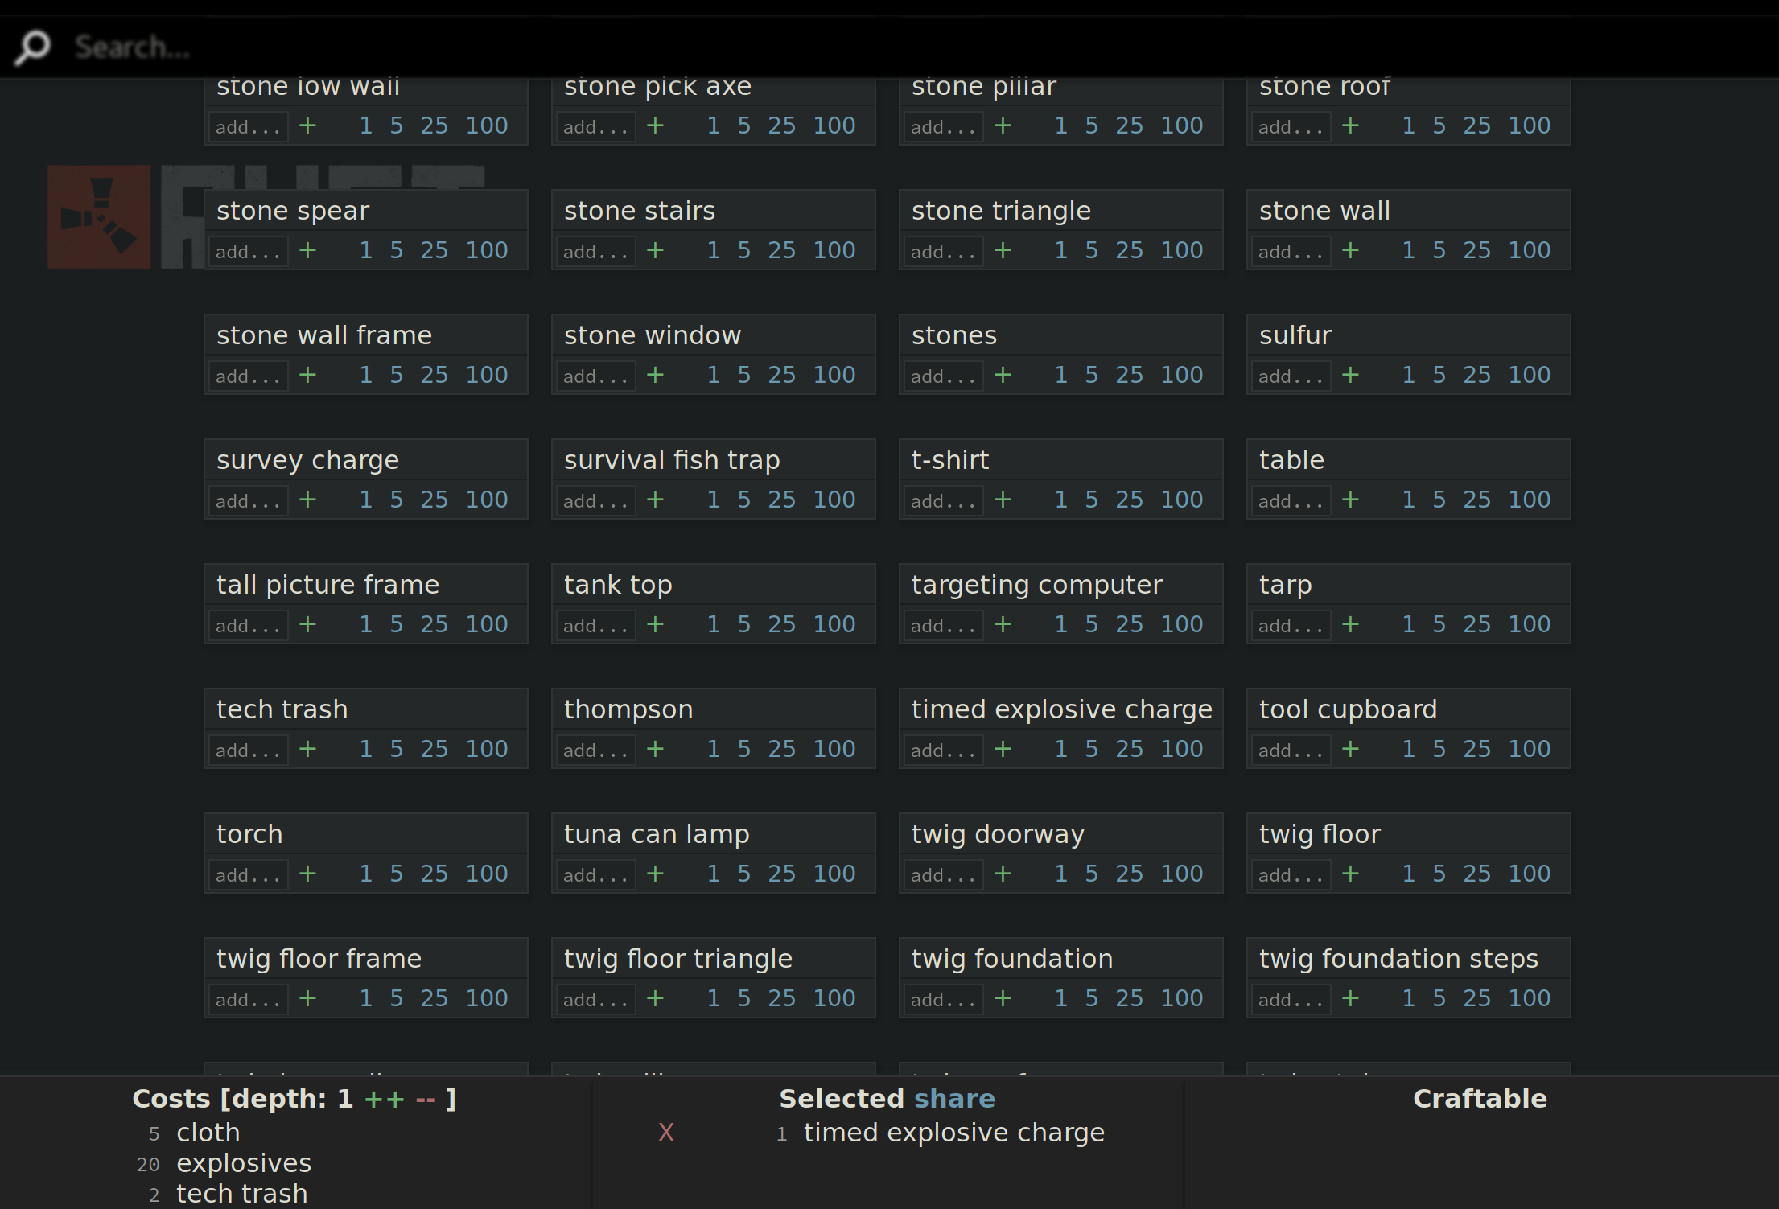Click the add... button under stones
Image resolution: width=1779 pixels, height=1209 pixels.
pos(942,375)
